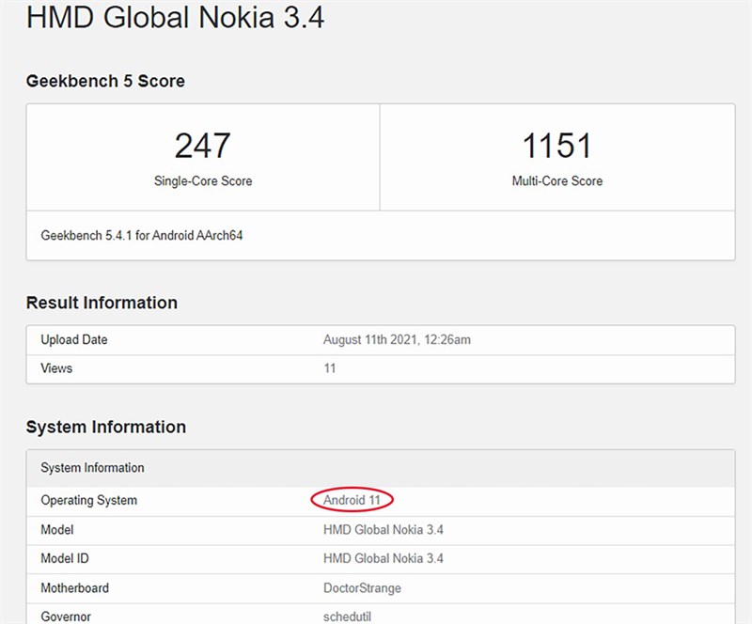
Task: Click the Multi-Core Score label
Action: pyautogui.click(x=556, y=180)
